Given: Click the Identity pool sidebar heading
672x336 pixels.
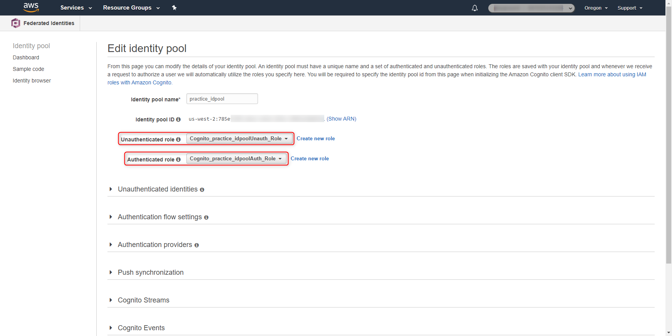Looking at the screenshot, I should pyautogui.click(x=31, y=46).
